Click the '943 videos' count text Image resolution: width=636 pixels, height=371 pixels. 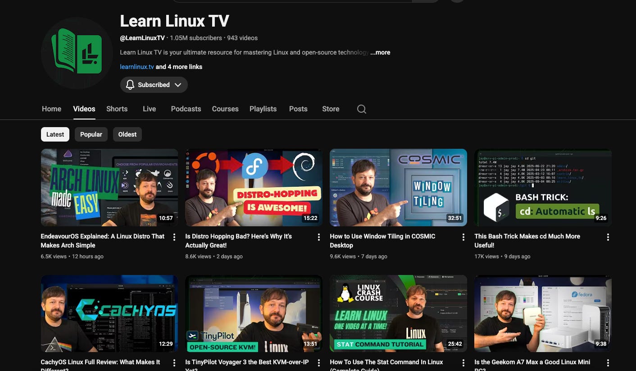(242, 38)
